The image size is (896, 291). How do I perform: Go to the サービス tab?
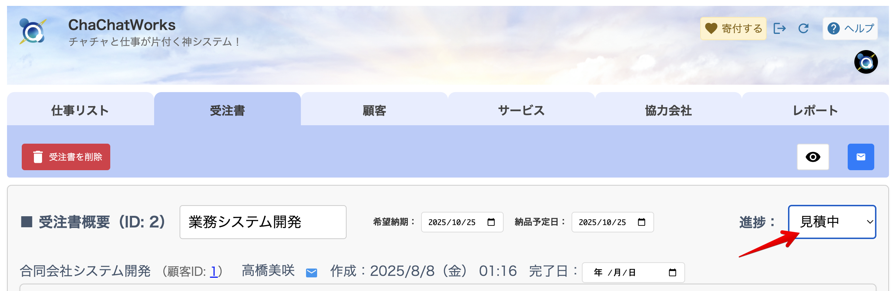pyautogui.click(x=521, y=110)
